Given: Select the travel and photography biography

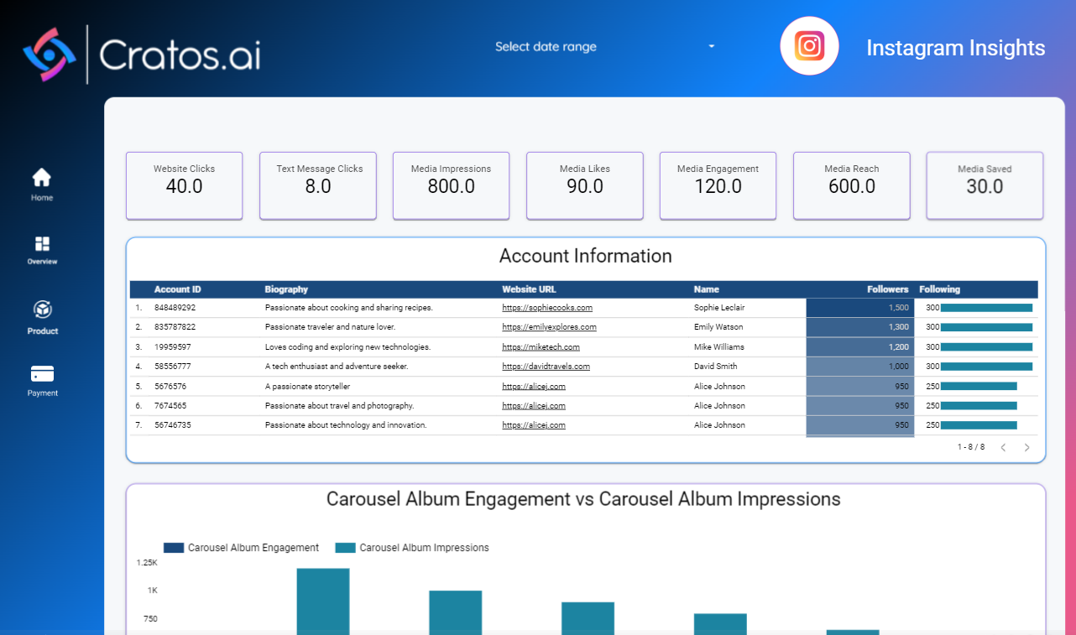Looking at the screenshot, I should 339,406.
